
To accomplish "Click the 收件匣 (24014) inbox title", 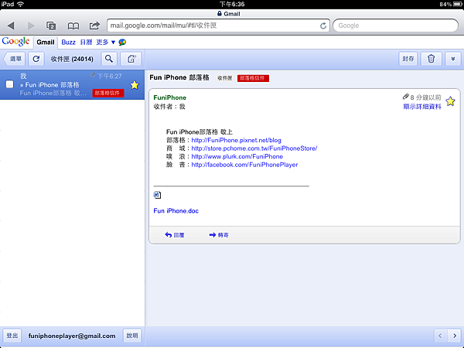I will [x=72, y=59].
